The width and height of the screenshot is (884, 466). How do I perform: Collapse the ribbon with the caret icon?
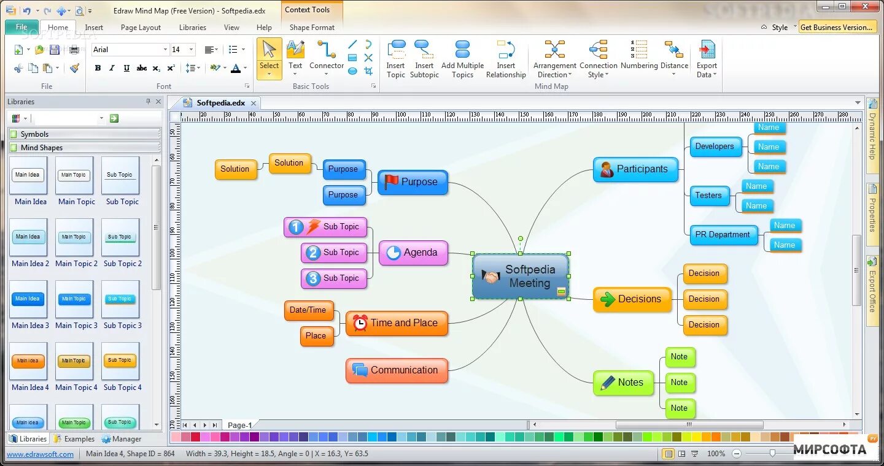click(x=764, y=27)
